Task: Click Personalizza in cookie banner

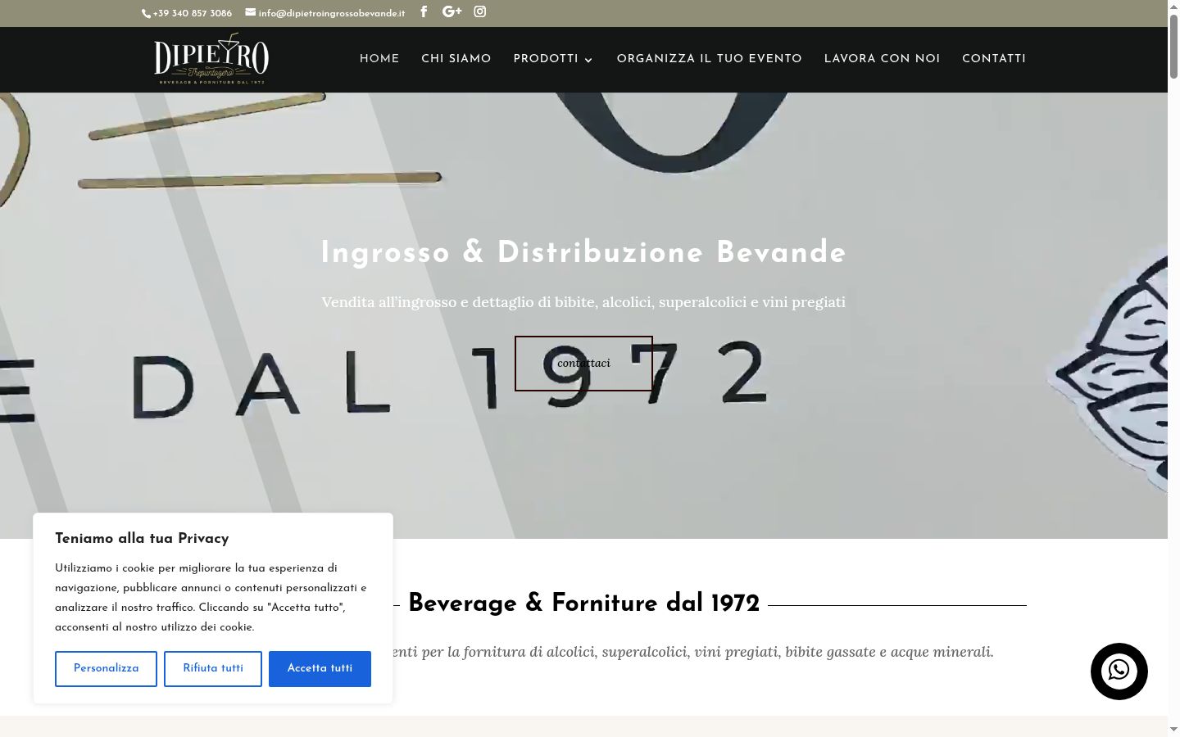Action: (x=106, y=669)
